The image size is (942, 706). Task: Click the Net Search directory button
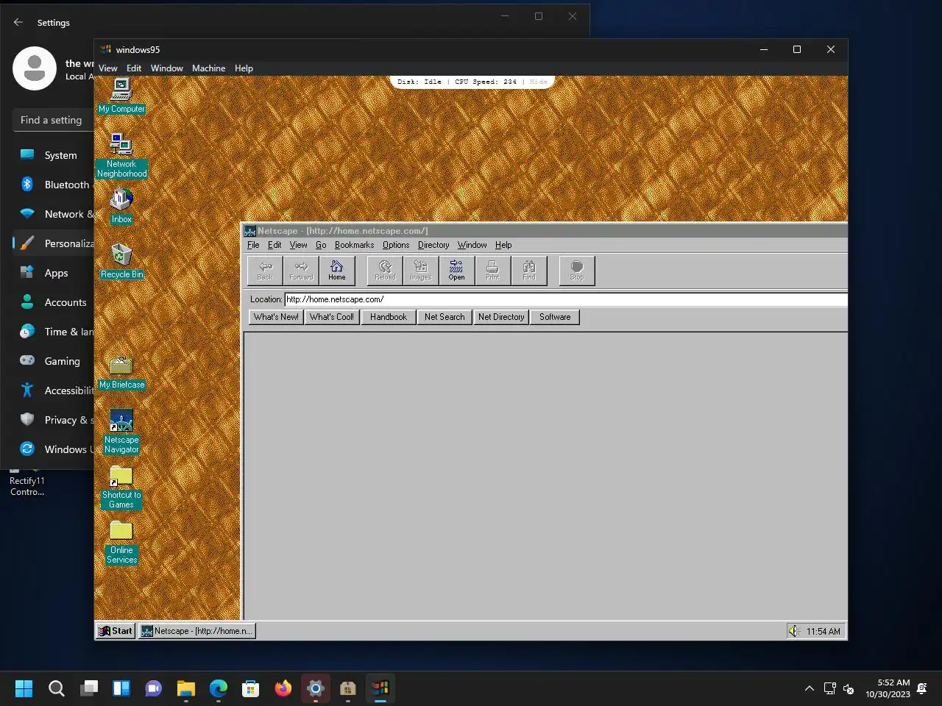[445, 317]
